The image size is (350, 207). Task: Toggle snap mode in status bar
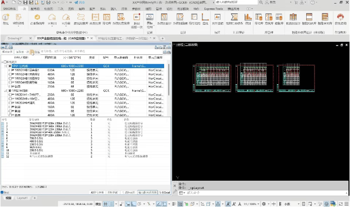tap(111, 204)
